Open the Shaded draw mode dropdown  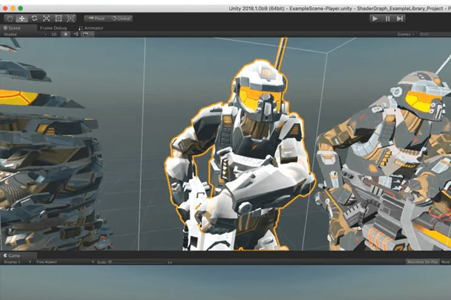[x=25, y=34]
